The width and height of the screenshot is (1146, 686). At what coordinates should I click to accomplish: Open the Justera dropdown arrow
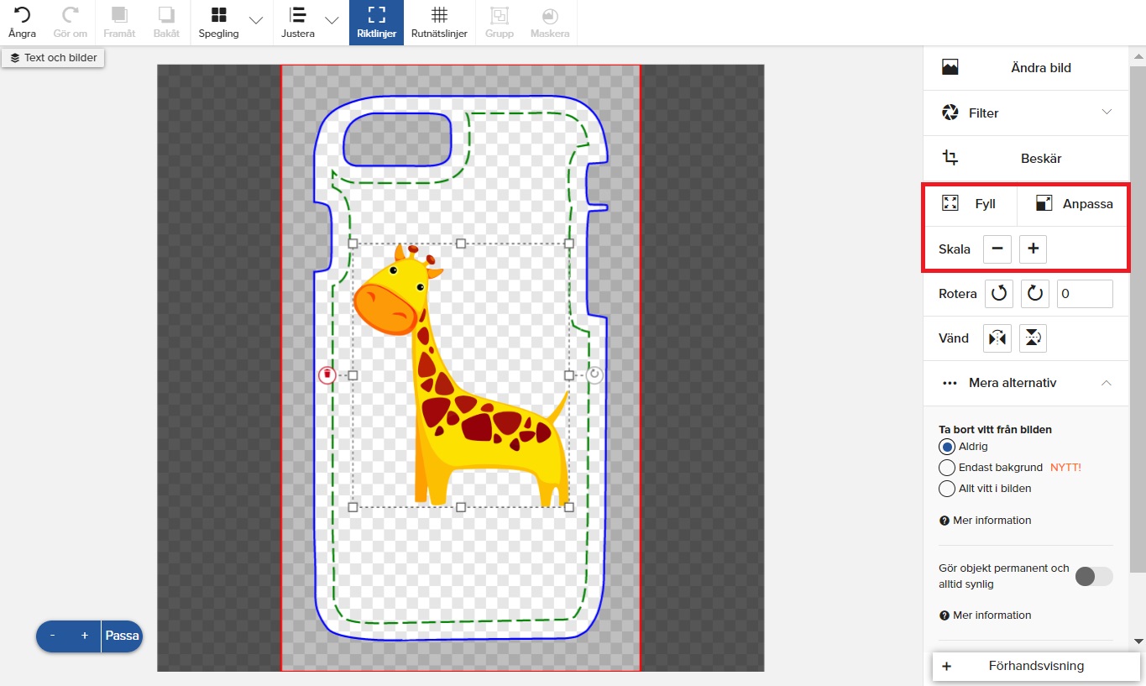(332, 20)
